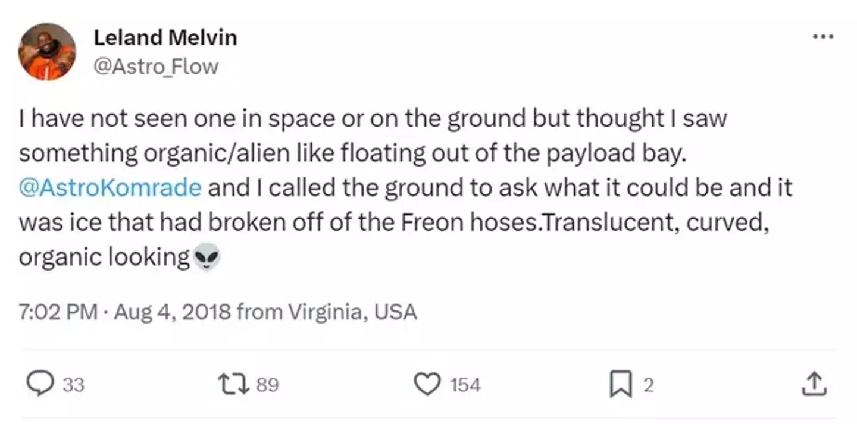Click the 7:02 PM timestamp
Image resolution: width=857 pixels, height=424 pixels.
(58, 312)
